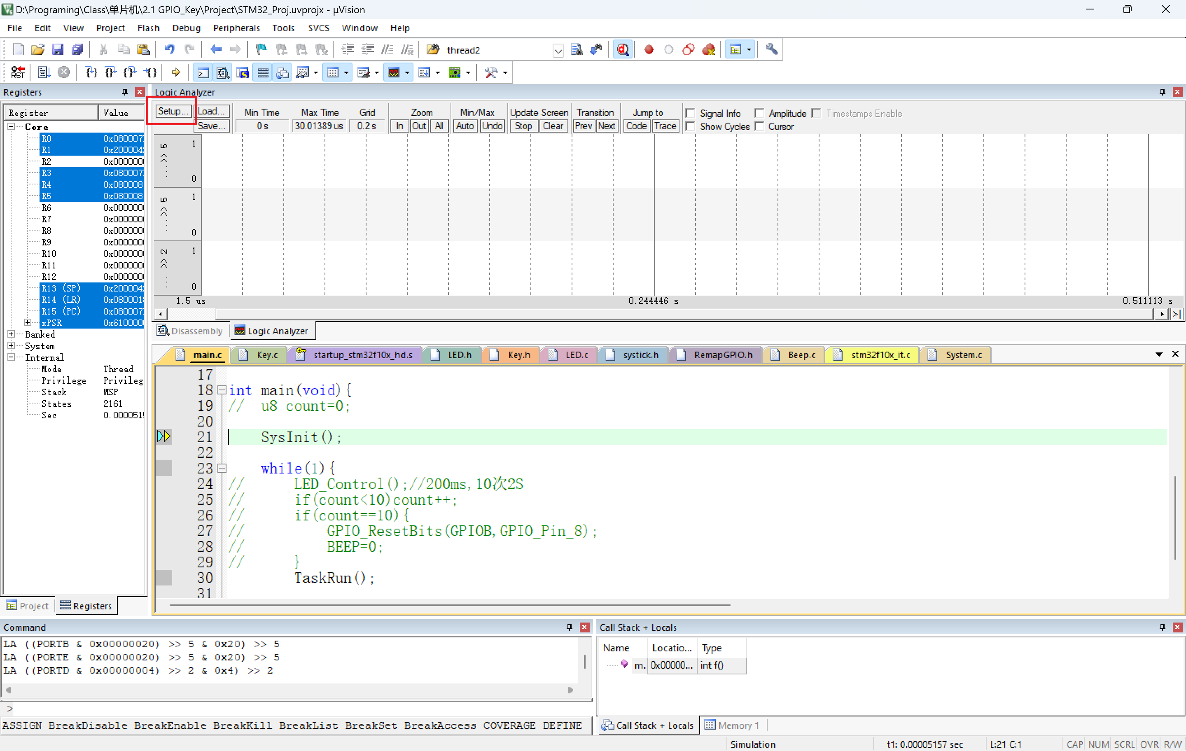
Task: Save all files toolbar icon
Action: click(x=77, y=50)
